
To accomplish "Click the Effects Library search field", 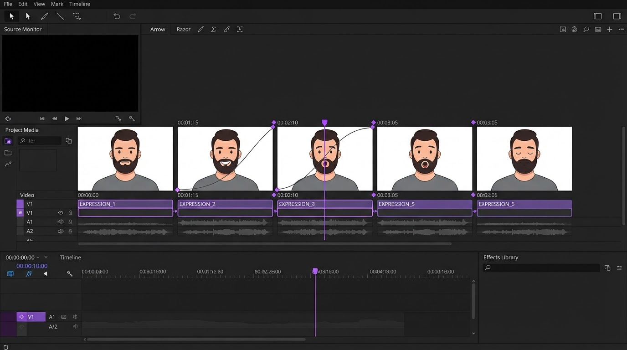I will (x=541, y=268).
